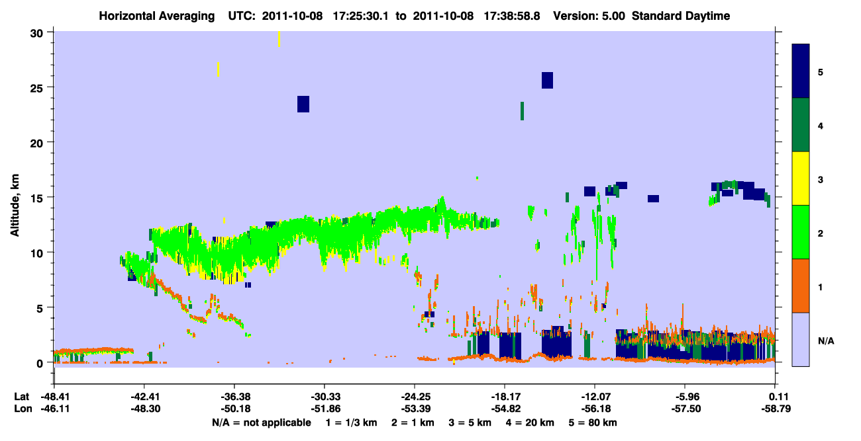Click the orange colorbar segment for 1
The image size is (861, 441).
click(801, 286)
